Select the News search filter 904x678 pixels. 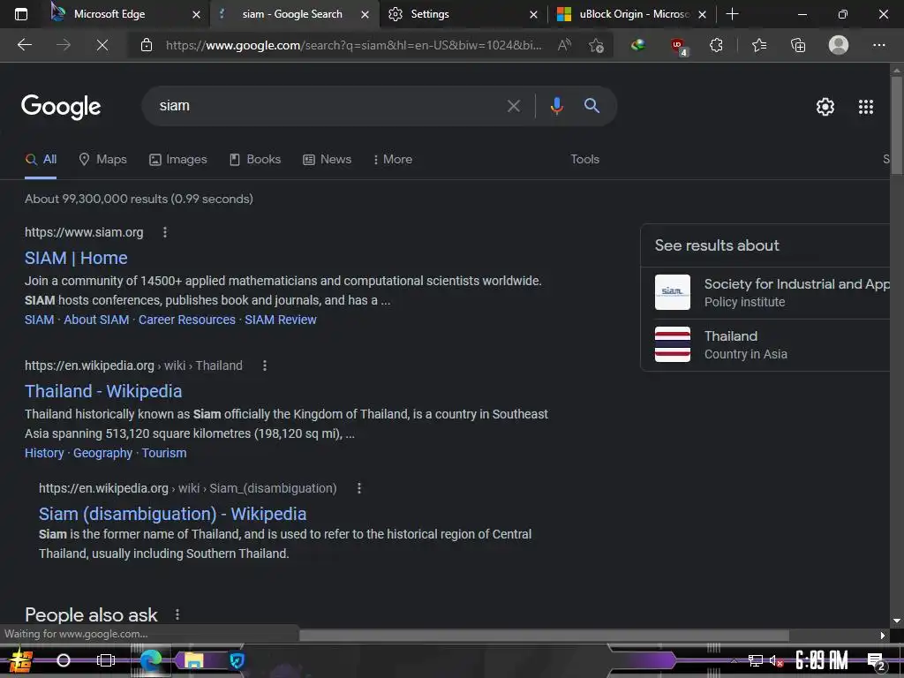[x=327, y=159]
